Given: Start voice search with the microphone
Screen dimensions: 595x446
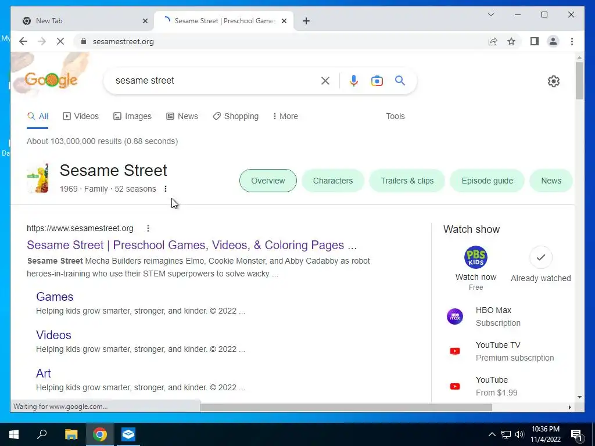Looking at the screenshot, I should [354, 80].
